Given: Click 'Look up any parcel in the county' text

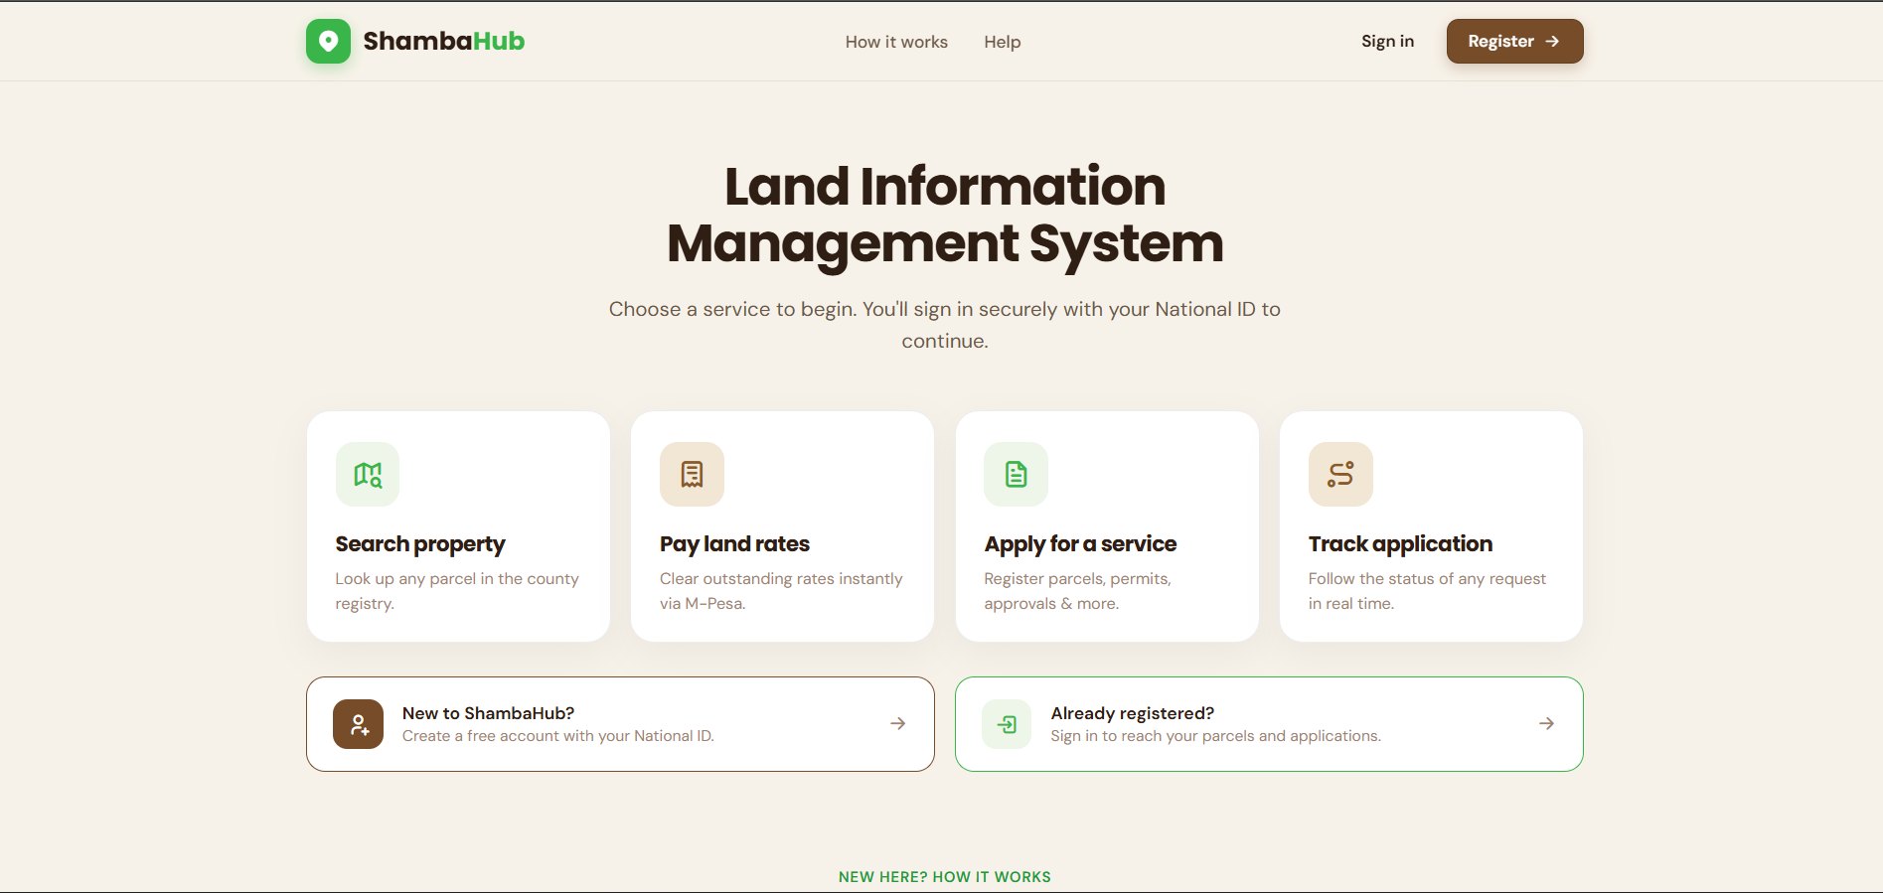Looking at the screenshot, I should pyautogui.click(x=457, y=578).
